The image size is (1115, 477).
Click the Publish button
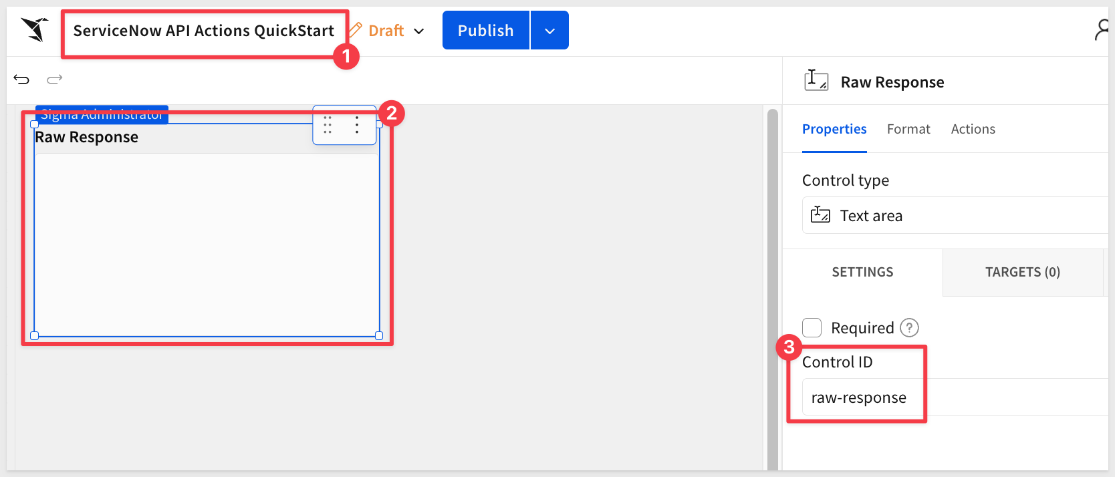coord(486,31)
